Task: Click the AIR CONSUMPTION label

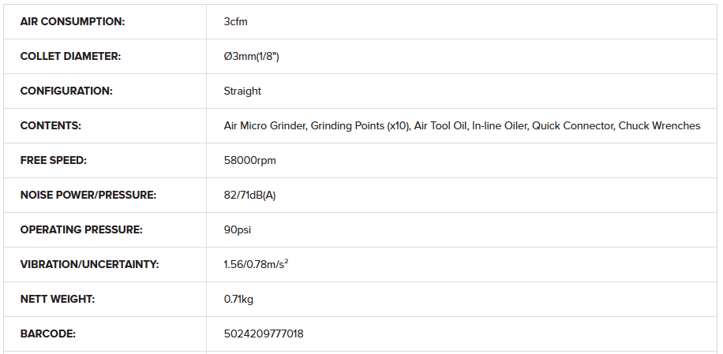Action: tap(73, 21)
